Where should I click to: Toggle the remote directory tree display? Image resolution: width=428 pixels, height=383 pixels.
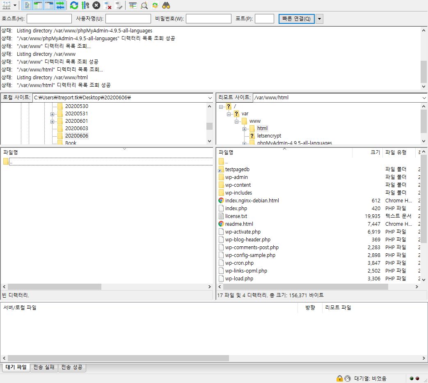49,5
